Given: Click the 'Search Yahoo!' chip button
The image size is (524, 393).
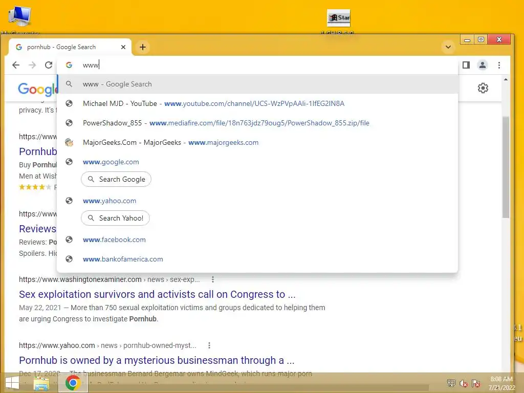Looking at the screenshot, I should coord(115,218).
